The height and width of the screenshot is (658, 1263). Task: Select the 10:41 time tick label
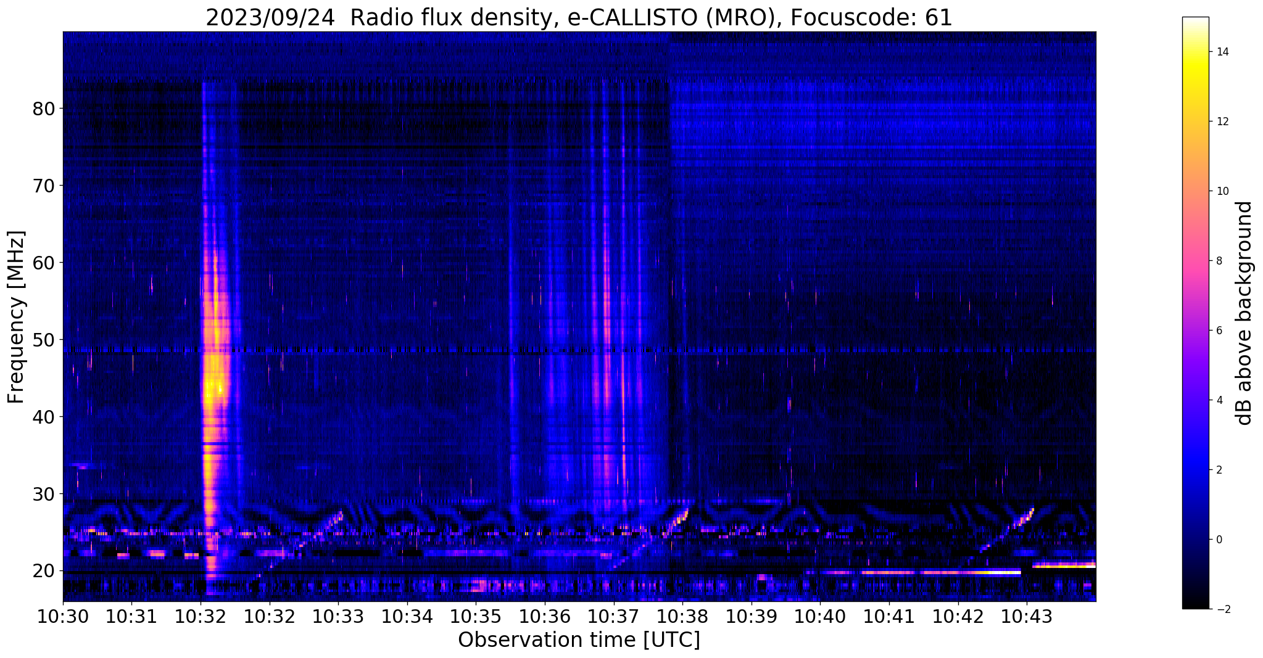(889, 617)
